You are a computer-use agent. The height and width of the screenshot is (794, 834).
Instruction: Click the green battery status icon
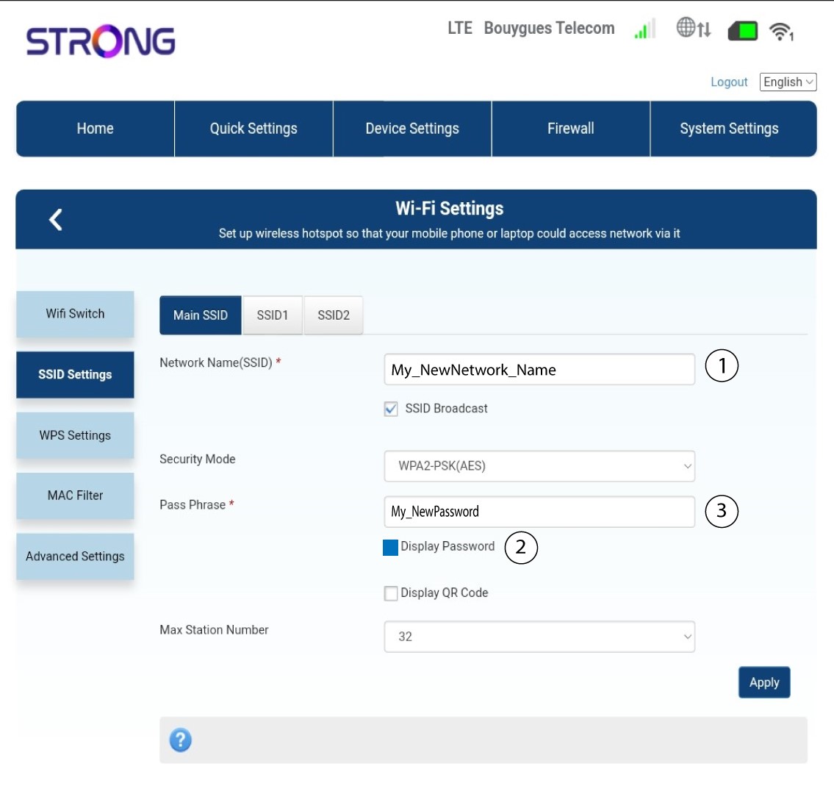tap(742, 31)
